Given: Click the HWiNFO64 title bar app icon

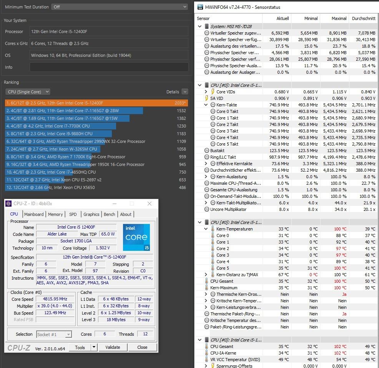Looking at the screenshot, I should click(x=200, y=7).
